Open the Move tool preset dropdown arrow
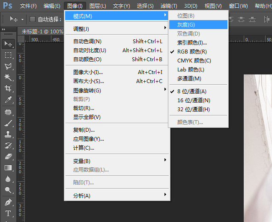Image resolution: width=272 pixels, height=222 pixels. 23,19
